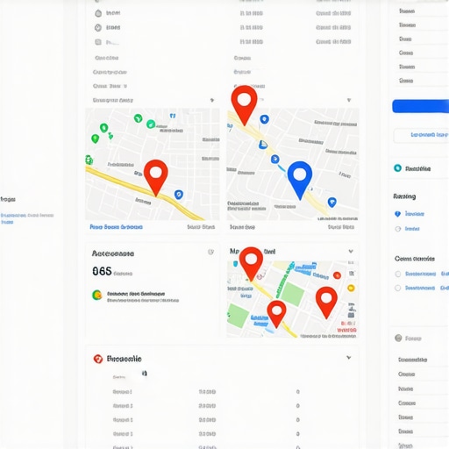
Task: Click the green marker touching the left map's left edge
Action: pos(89,160)
